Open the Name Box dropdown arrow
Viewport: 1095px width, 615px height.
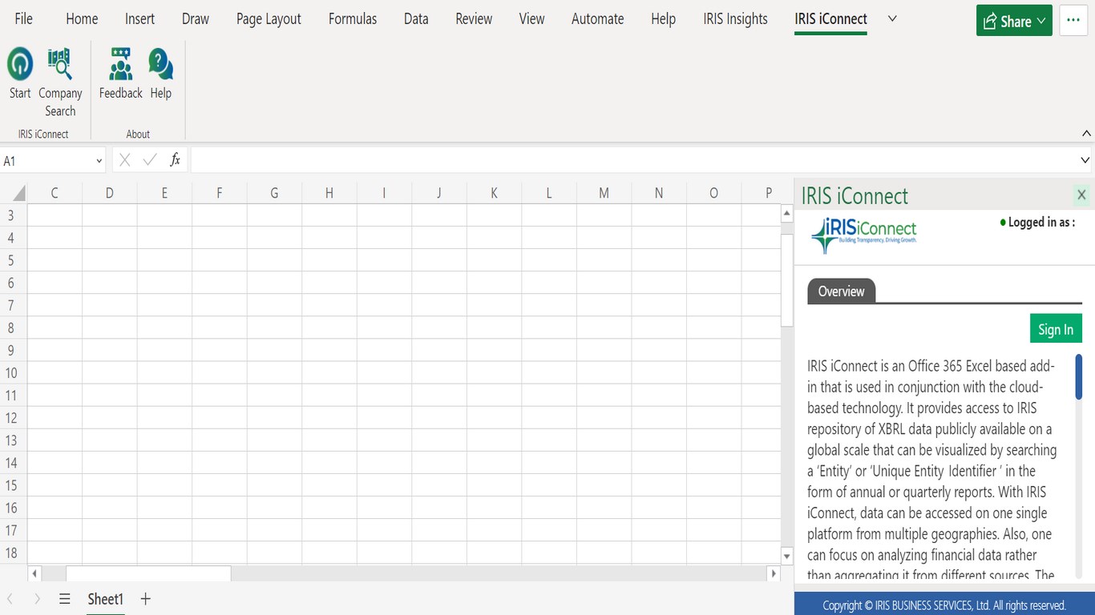pos(99,161)
